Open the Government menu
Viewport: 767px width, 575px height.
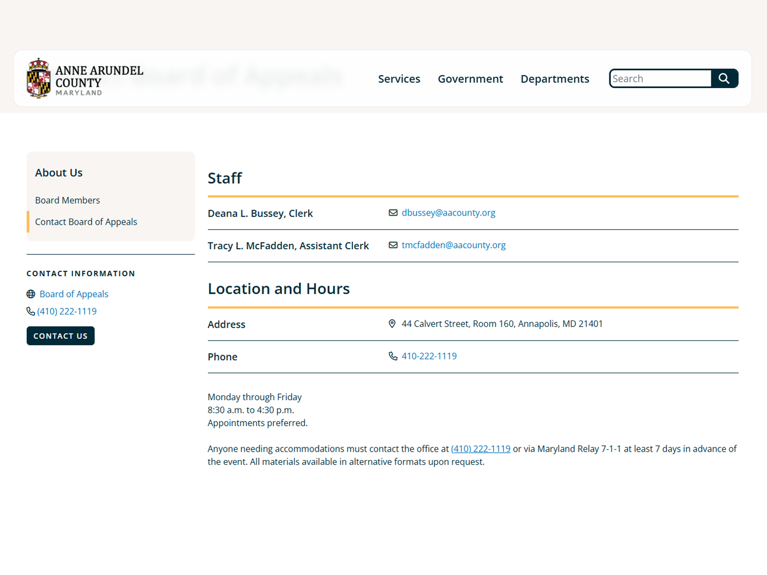pos(470,78)
